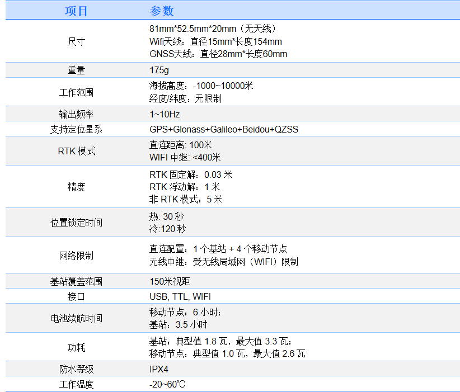This screenshot has width=460, height=392.
Task: Click the IPX4 waterproof rating value
Action: coord(159,369)
